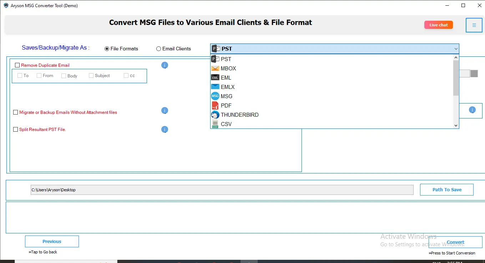Click info icon beside Split Resultant PST
The height and width of the screenshot is (263, 485).
[x=165, y=129]
